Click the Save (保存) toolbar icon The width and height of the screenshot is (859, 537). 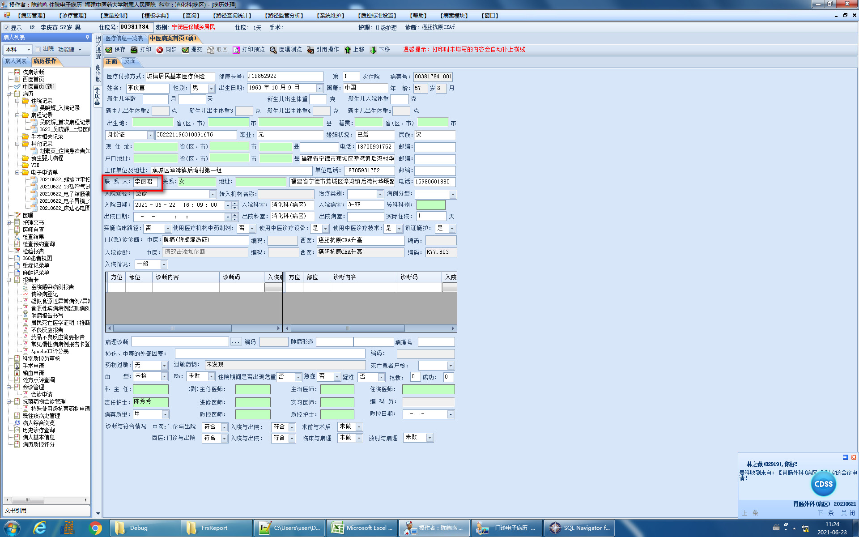(x=109, y=50)
